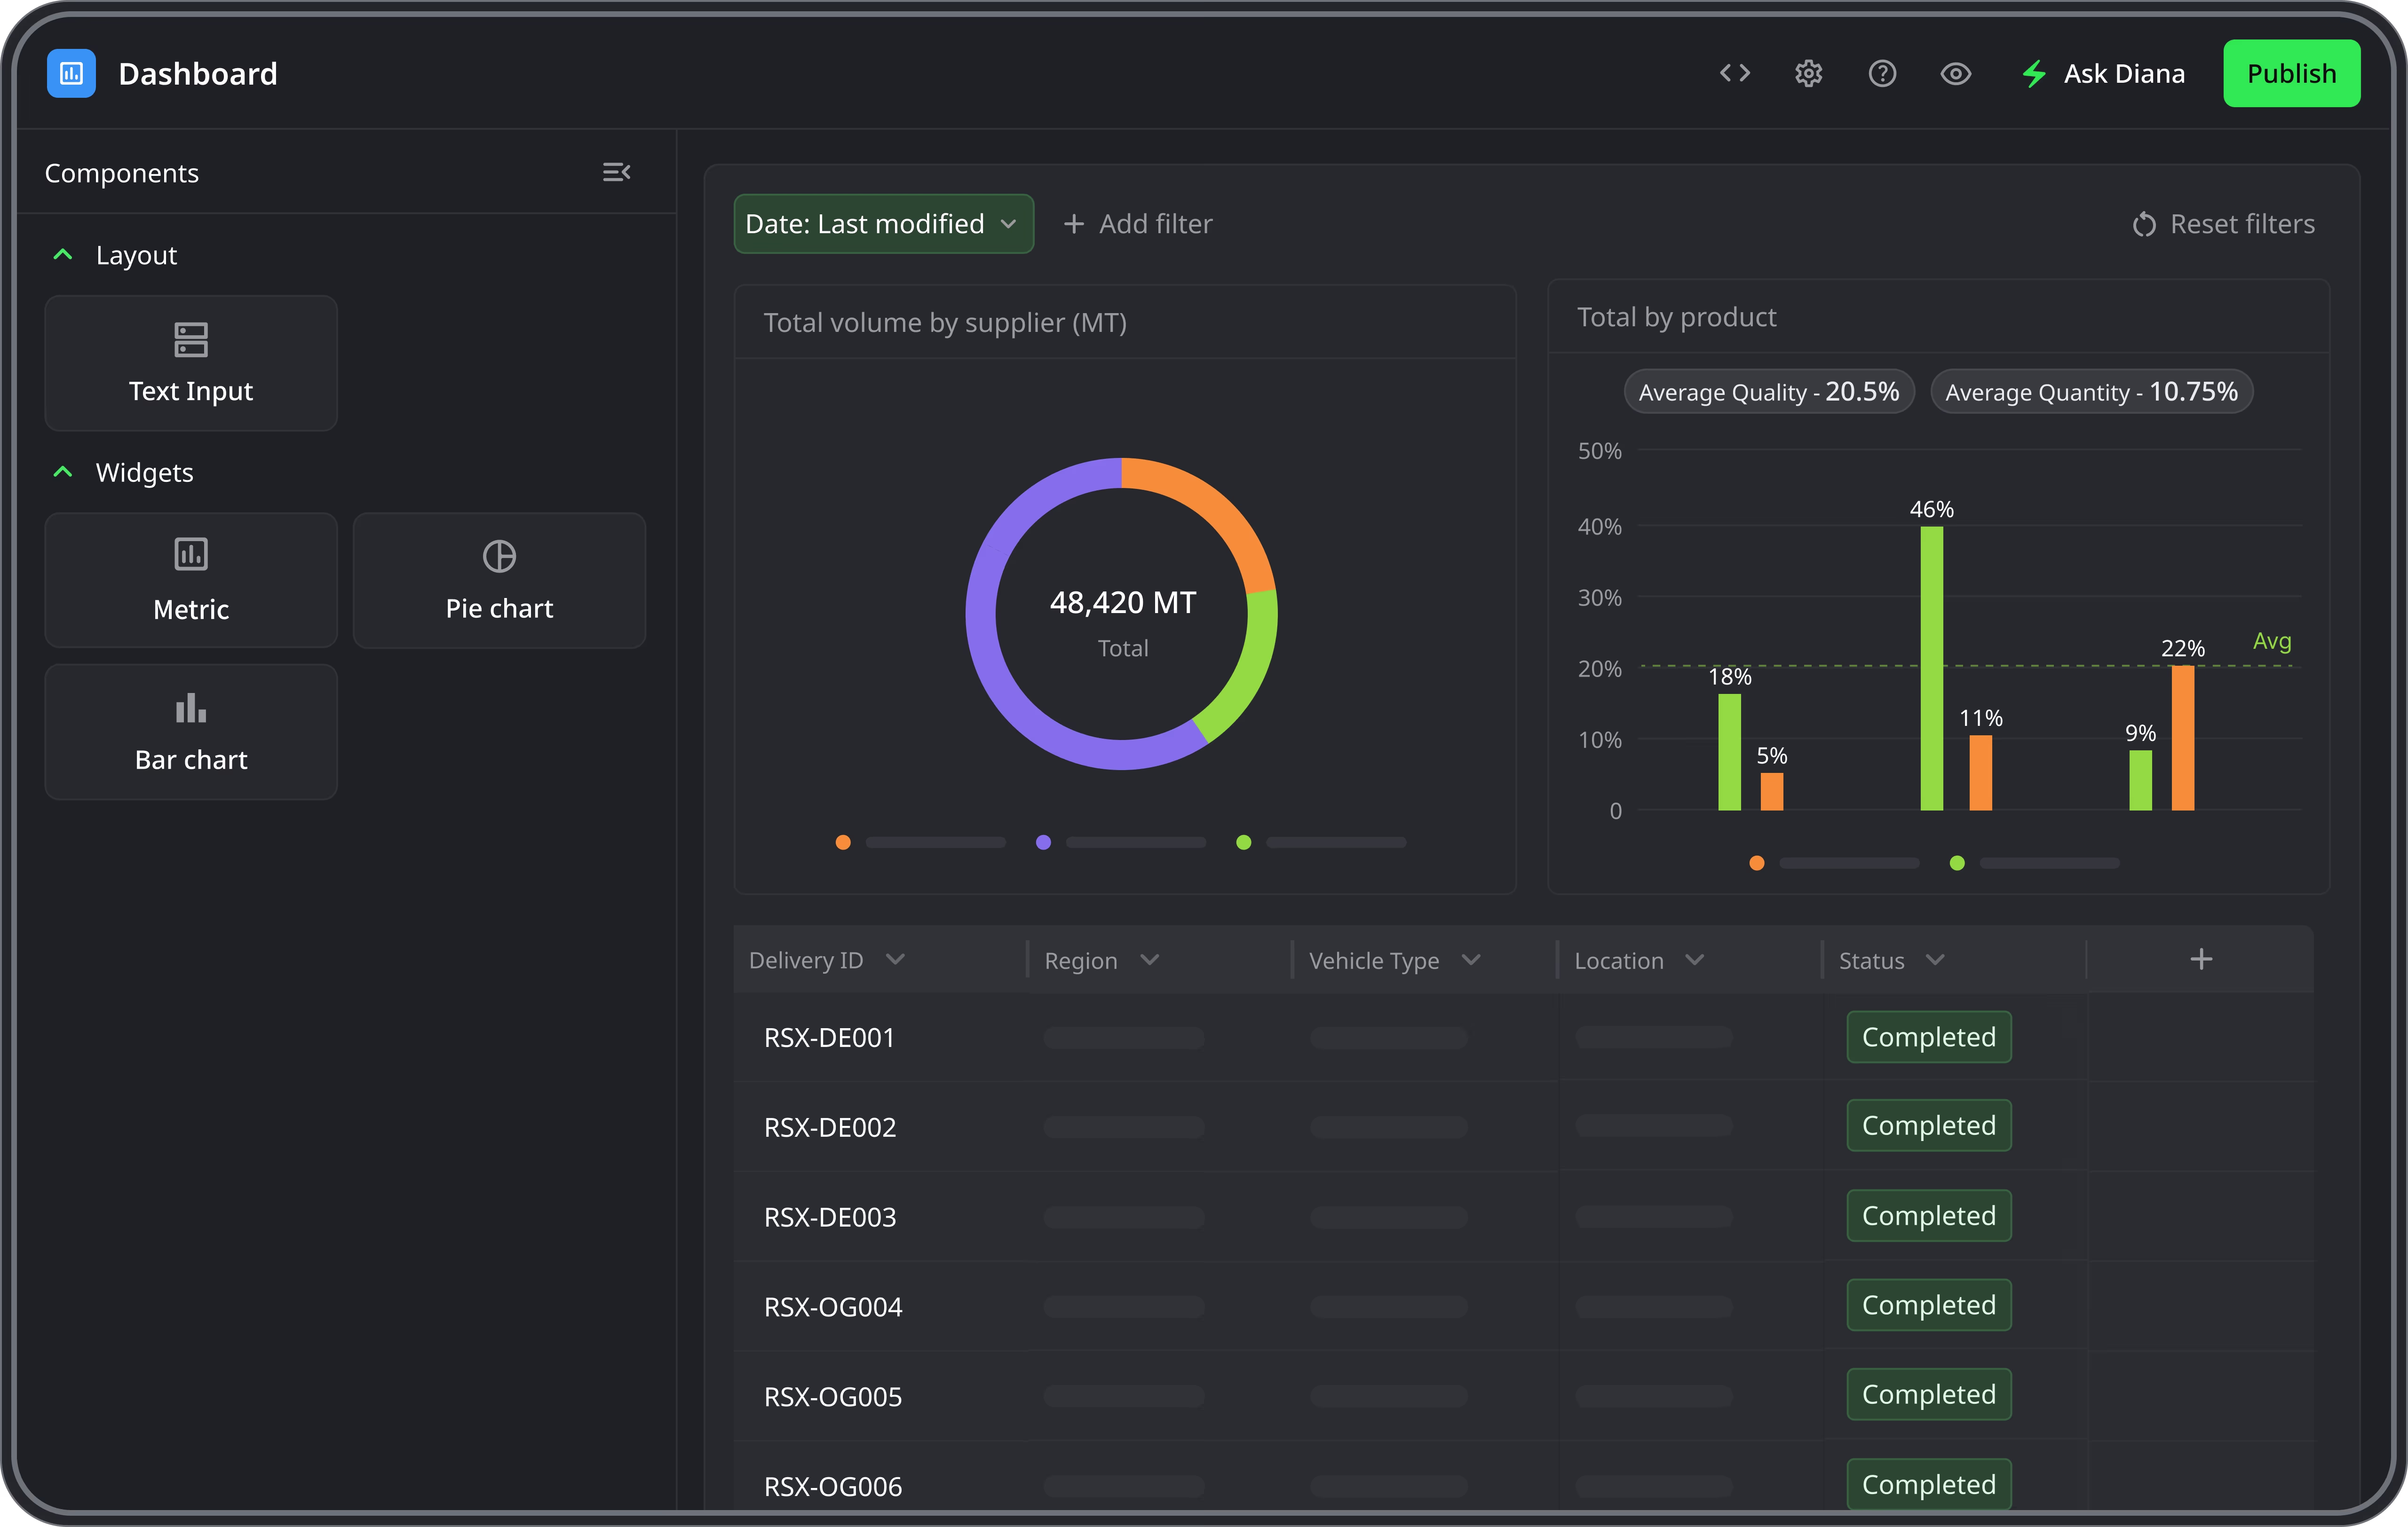Click the 46% green bar

pos(1932,669)
